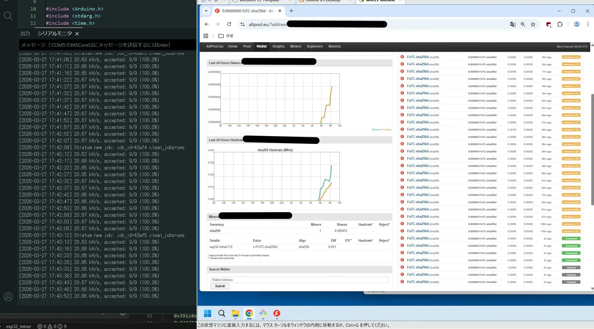
Task: Go to the Graphs page in the AltPool nav
Action: point(278,46)
